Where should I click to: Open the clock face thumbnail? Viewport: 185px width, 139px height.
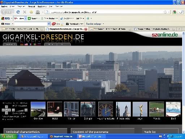[106, 109]
